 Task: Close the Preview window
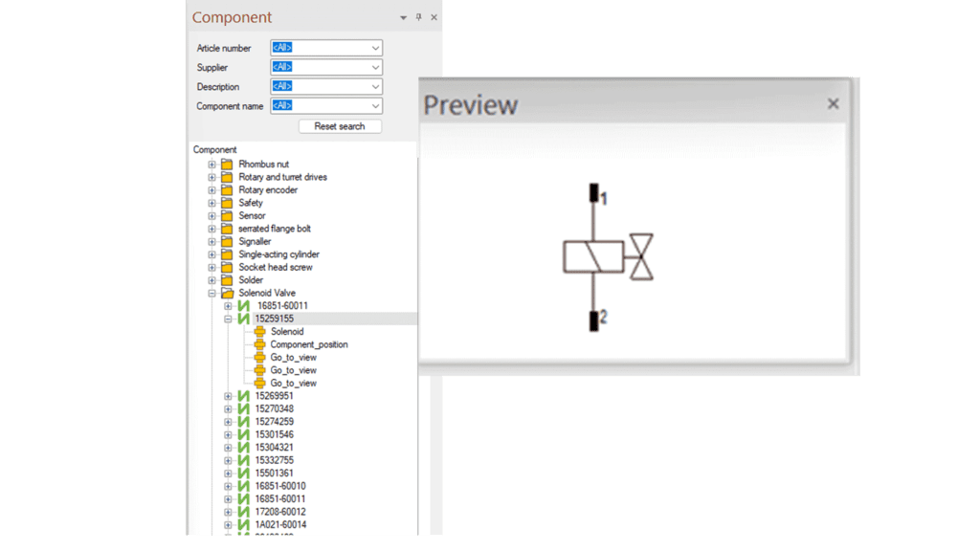pos(833,103)
